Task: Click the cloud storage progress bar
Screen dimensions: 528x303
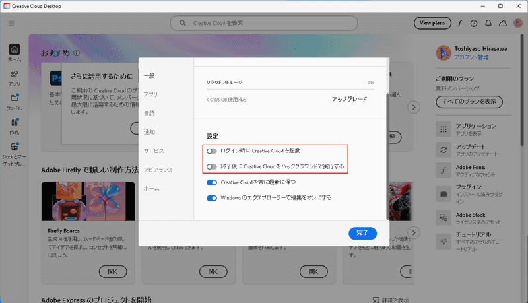Action: pos(290,90)
